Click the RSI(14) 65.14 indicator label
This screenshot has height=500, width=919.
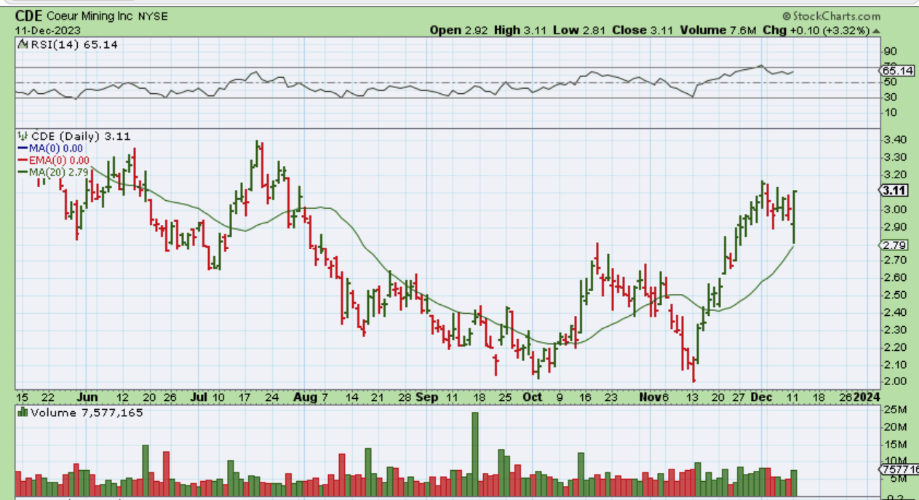pyautogui.click(x=73, y=44)
